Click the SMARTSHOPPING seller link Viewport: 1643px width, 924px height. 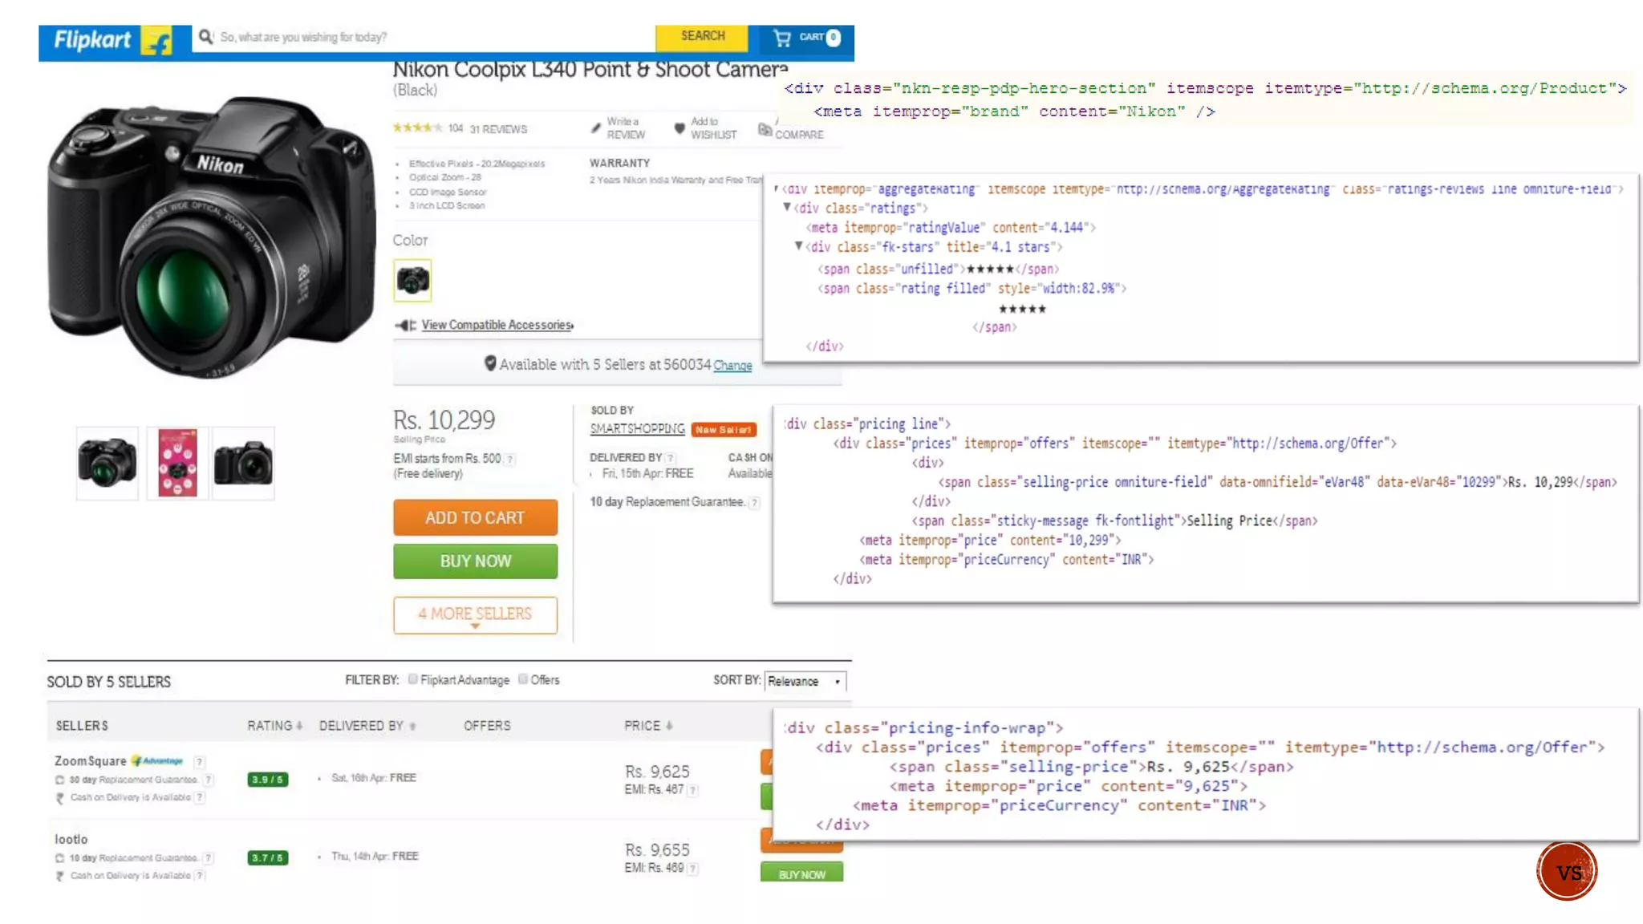[x=637, y=429]
